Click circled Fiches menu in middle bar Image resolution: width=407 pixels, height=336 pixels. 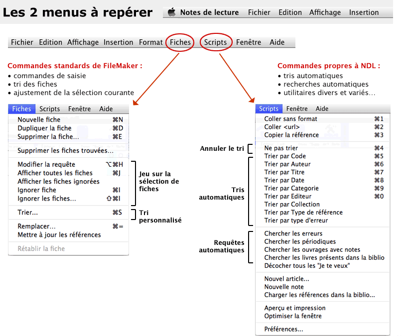[x=180, y=42]
